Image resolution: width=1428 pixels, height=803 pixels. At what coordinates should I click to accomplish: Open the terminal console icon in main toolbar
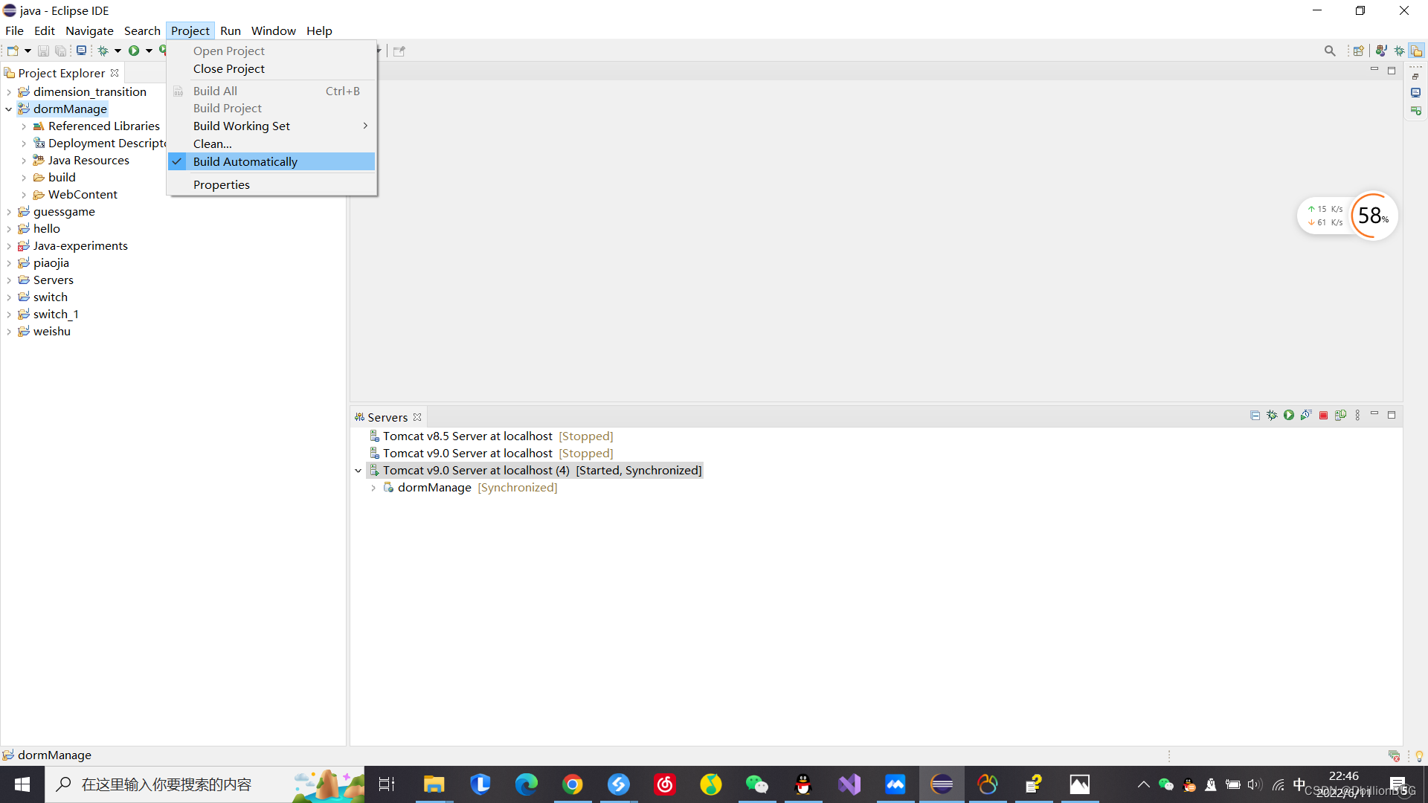point(82,51)
